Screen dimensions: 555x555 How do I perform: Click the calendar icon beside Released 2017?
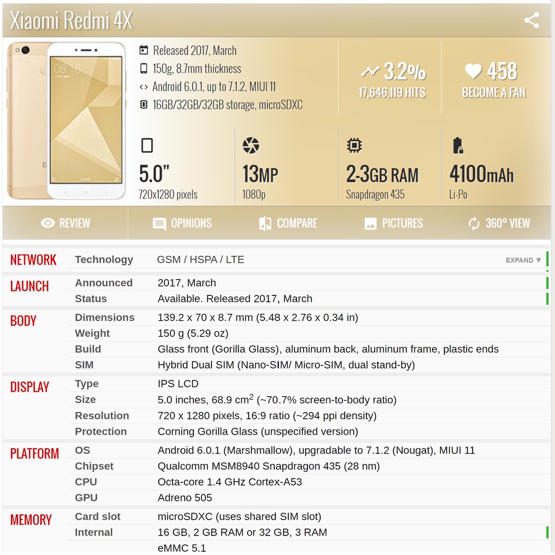point(144,50)
